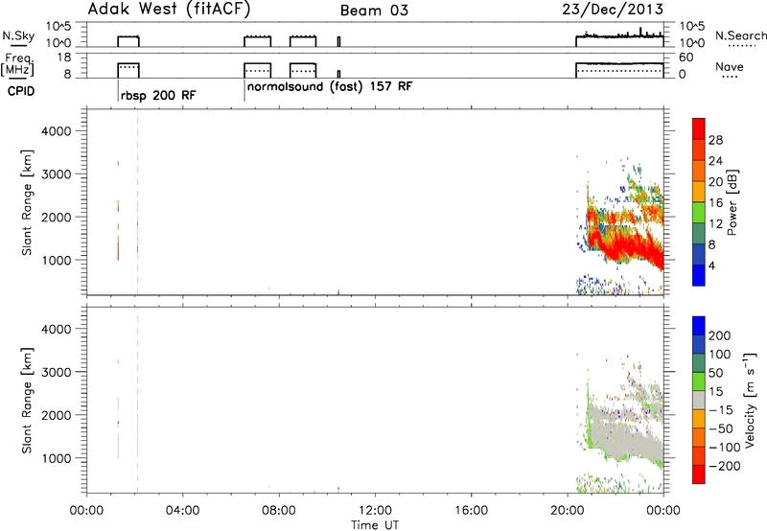This screenshot has height=531, width=767.
Task: Click the 'normalsound (fast) 157 RF' annotation
Action: (330, 87)
